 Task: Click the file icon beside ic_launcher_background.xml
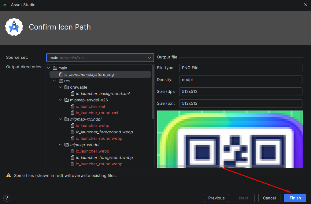click(72, 93)
